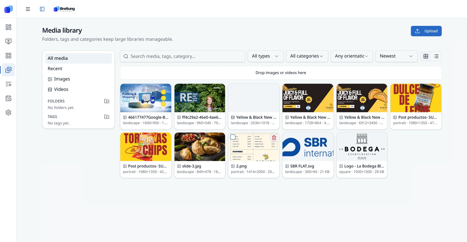Open the schedule calendar icon in sidebar

8,98
